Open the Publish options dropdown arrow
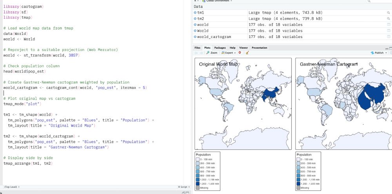392x194 pixels. [x=386, y=53]
